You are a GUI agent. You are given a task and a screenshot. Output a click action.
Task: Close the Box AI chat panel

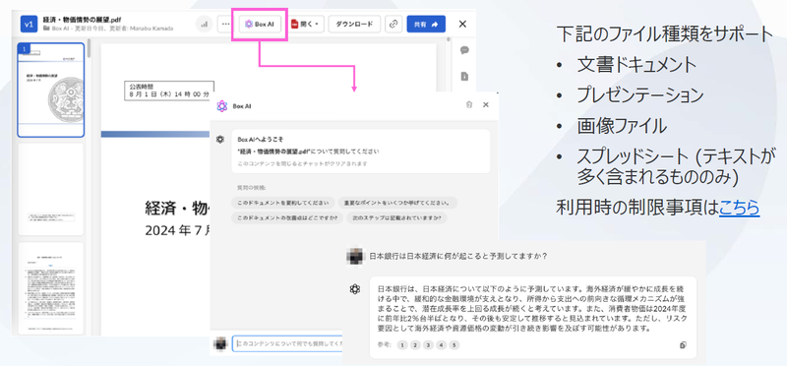click(x=485, y=105)
